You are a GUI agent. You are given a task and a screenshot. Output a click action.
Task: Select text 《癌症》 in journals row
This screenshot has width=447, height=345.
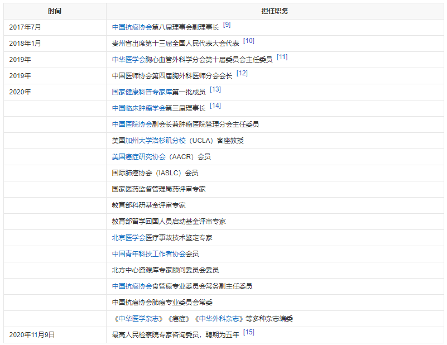click(x=179, y=319)
